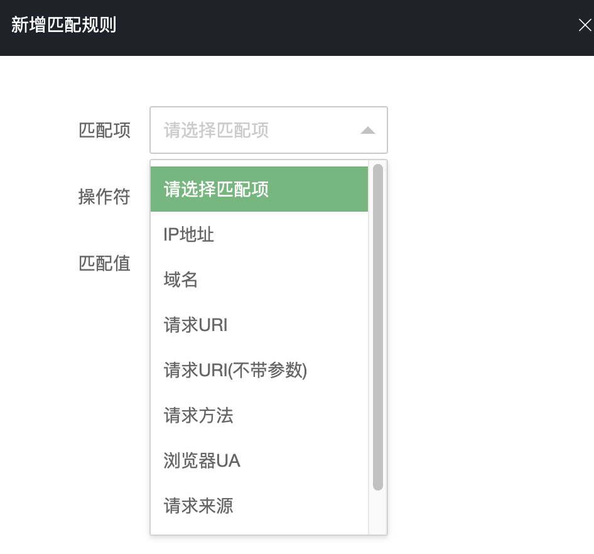Viewport: 594px width, 554px height.
Task: Open the 匹配项 dropdown list
Action: tap(269, 130)
